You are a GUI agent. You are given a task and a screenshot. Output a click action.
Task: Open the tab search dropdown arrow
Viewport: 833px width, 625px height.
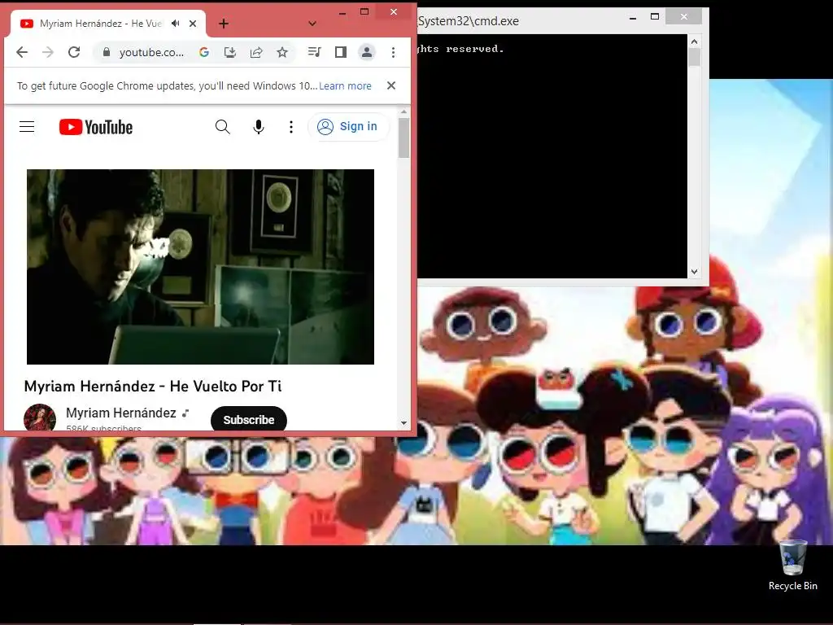point(312,24)
